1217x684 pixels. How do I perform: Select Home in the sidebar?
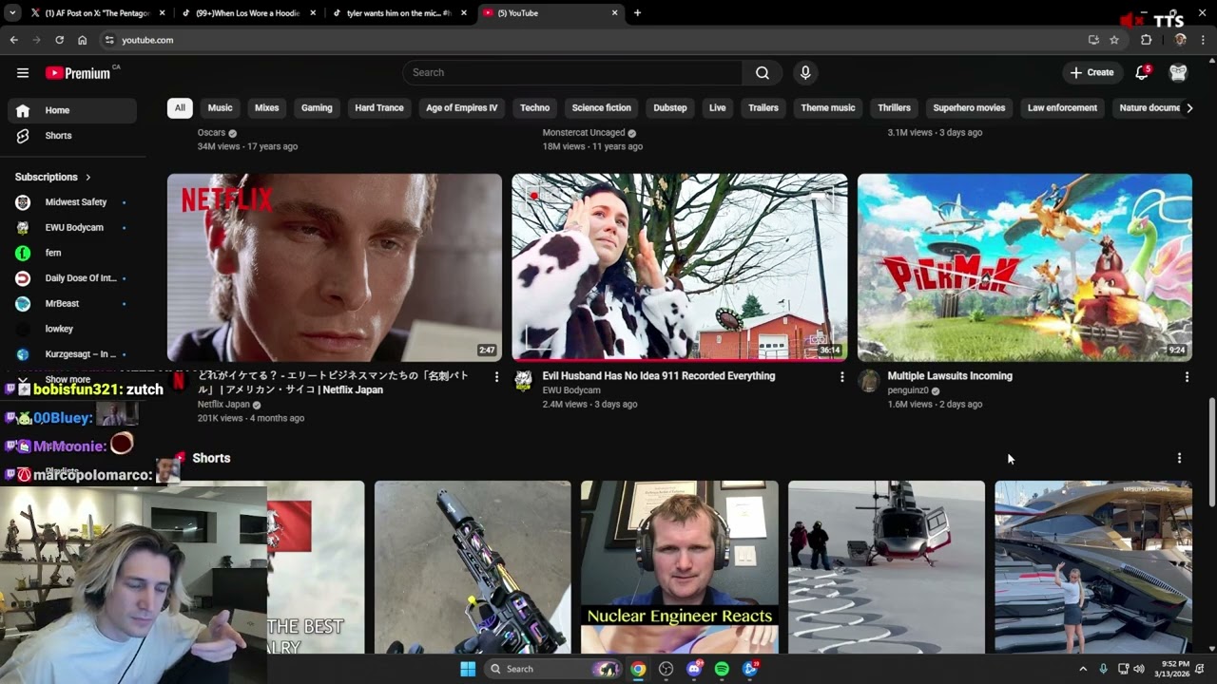pos(72,110)
